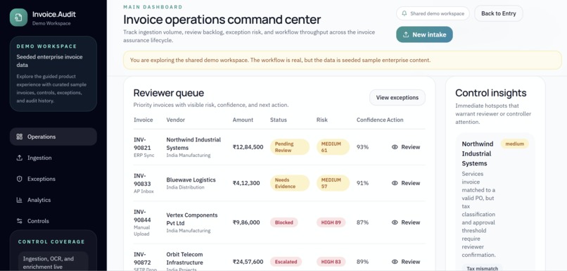The image size is (567, 271).
Task: Click the Risk column header
Action: point(321,120)
